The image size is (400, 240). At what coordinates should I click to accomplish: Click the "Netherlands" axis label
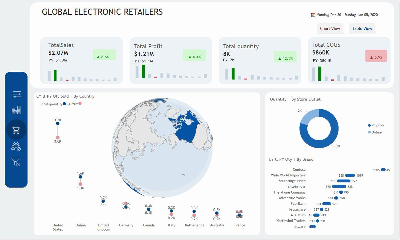point(194,225)
